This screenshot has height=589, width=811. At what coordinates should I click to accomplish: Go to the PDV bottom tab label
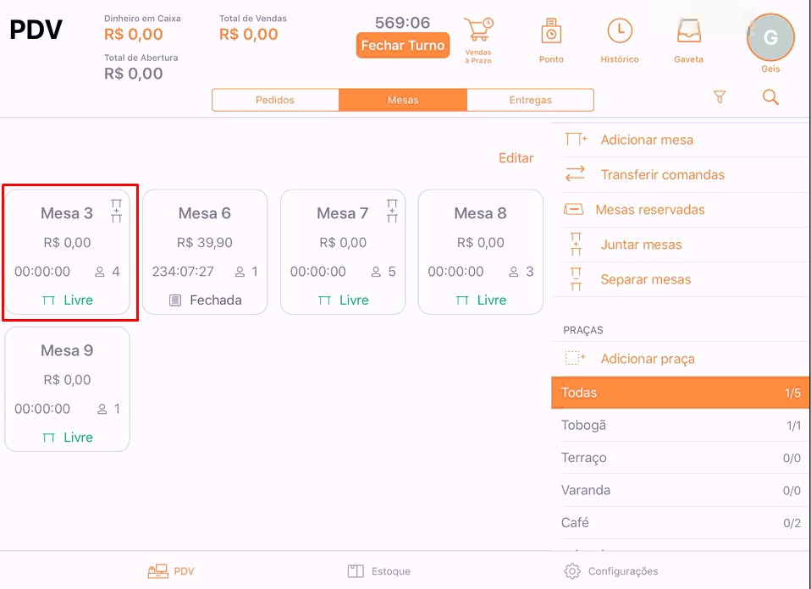pyautogui.click(x=184, y=571)
